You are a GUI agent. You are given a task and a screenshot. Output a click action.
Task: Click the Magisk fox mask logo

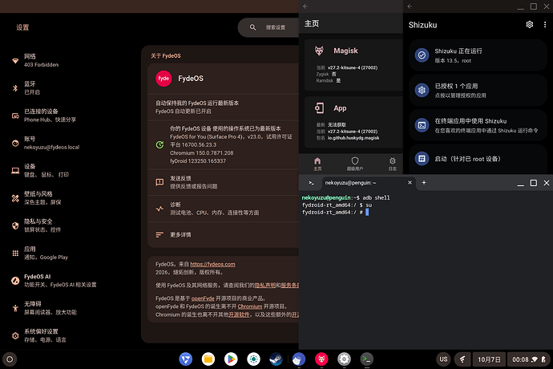[x=319, y=51]
